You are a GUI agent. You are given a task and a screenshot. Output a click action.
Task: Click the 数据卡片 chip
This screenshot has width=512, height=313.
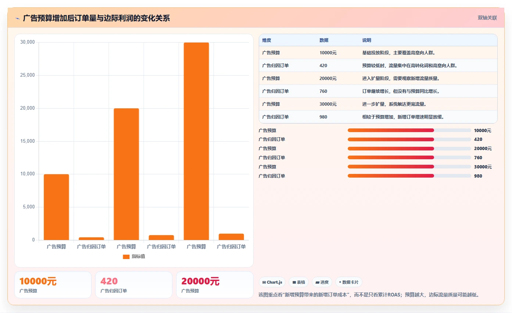pyautogui.click(x=348, y=282)
